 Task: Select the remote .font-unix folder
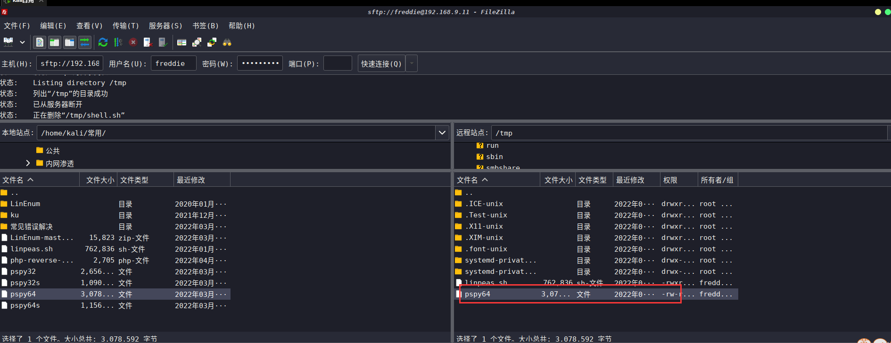596,249
